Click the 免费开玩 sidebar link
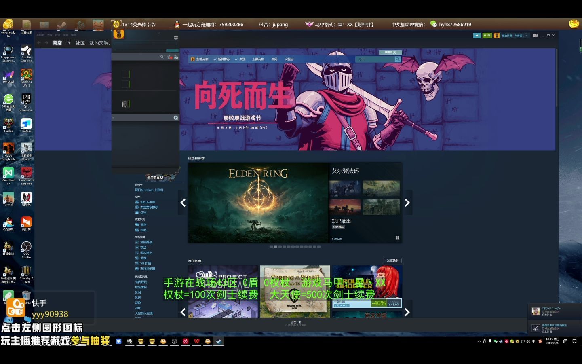 point(141,282)
